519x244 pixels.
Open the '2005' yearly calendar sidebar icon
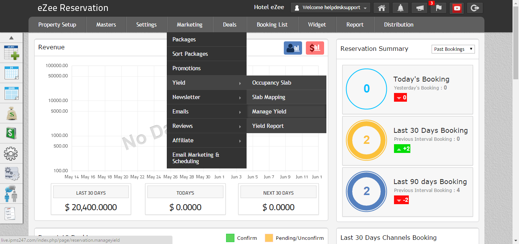pyautogui.click(x=11, y=93)
